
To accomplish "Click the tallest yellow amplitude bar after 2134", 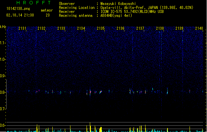I will (90, 127).
